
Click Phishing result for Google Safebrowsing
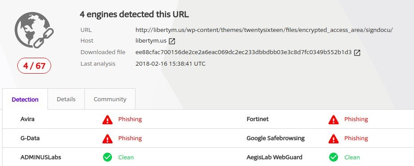356,138
